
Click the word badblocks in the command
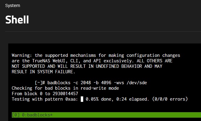click(x=59, y=83)
